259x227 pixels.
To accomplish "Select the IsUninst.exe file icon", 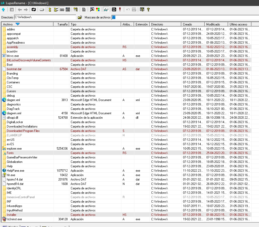I will (x=4, y=219).
